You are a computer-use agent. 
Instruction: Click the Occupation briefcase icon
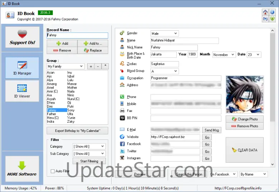tap(122, 78)
